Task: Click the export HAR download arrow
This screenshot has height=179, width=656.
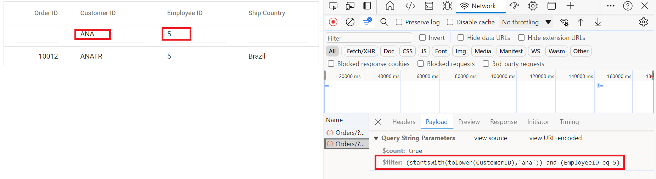Action: [598, 22]
